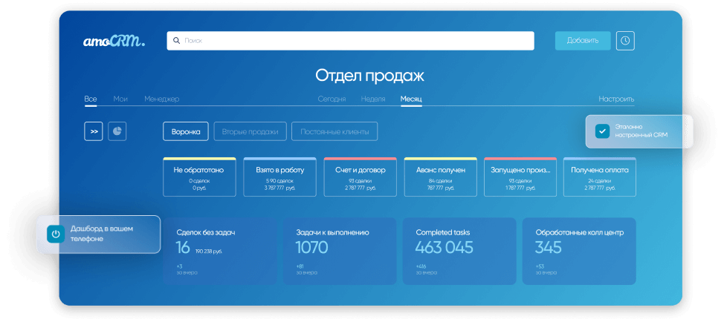The height and width of the screenshot is (322, 724).
Task: Click the 190 238 руб. amount
Action: pyautogui.click(x=209, y=252)
